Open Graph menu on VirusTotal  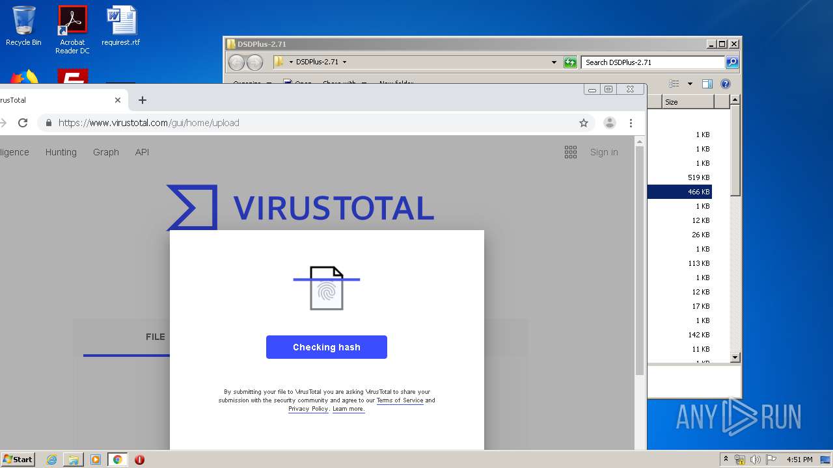[x=106, y=152]
